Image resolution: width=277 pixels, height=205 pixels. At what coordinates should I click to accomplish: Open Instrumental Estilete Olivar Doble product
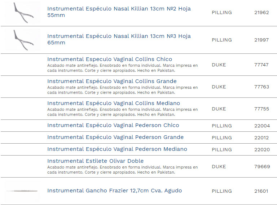coord(95,161)
